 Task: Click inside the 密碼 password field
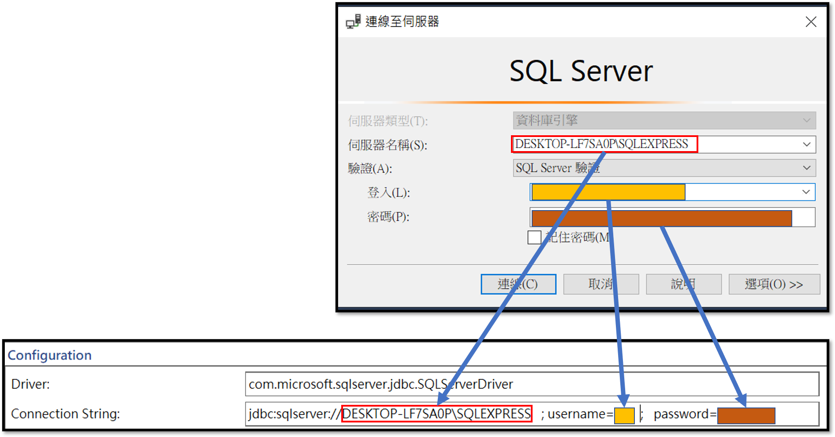(661, 218)
